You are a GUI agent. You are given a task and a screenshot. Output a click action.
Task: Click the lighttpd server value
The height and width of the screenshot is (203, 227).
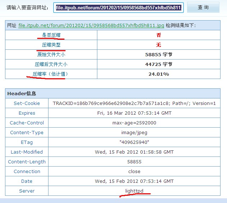coord(134,191)
